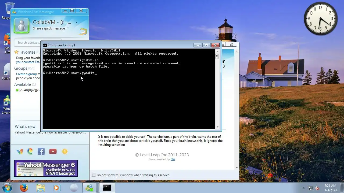Image resolution: width=344 pixels, height=193 pixels.
Task: Click the 'Share a quick message' text
Action: coord(49,28)
